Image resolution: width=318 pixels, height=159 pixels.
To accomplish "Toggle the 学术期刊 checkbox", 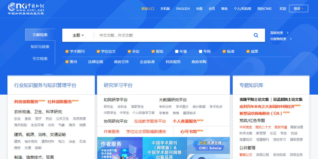I will click(67, 51).
